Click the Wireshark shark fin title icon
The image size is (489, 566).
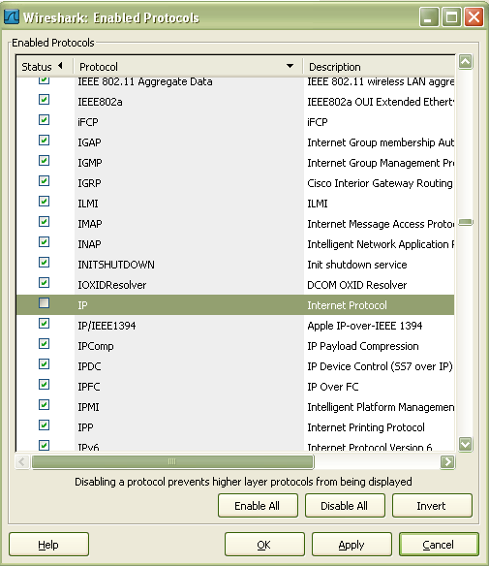12,17
